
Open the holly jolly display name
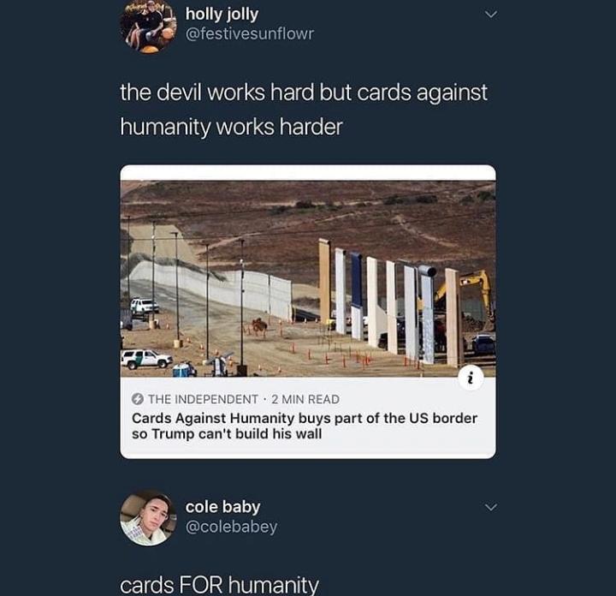click(222, 15)
